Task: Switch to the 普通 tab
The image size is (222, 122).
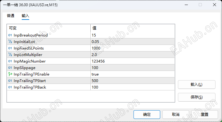Action: 11,16
